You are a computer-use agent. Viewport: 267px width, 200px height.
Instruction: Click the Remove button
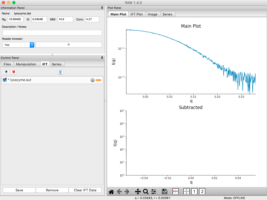pyautogui.click(x=52, y=190)
